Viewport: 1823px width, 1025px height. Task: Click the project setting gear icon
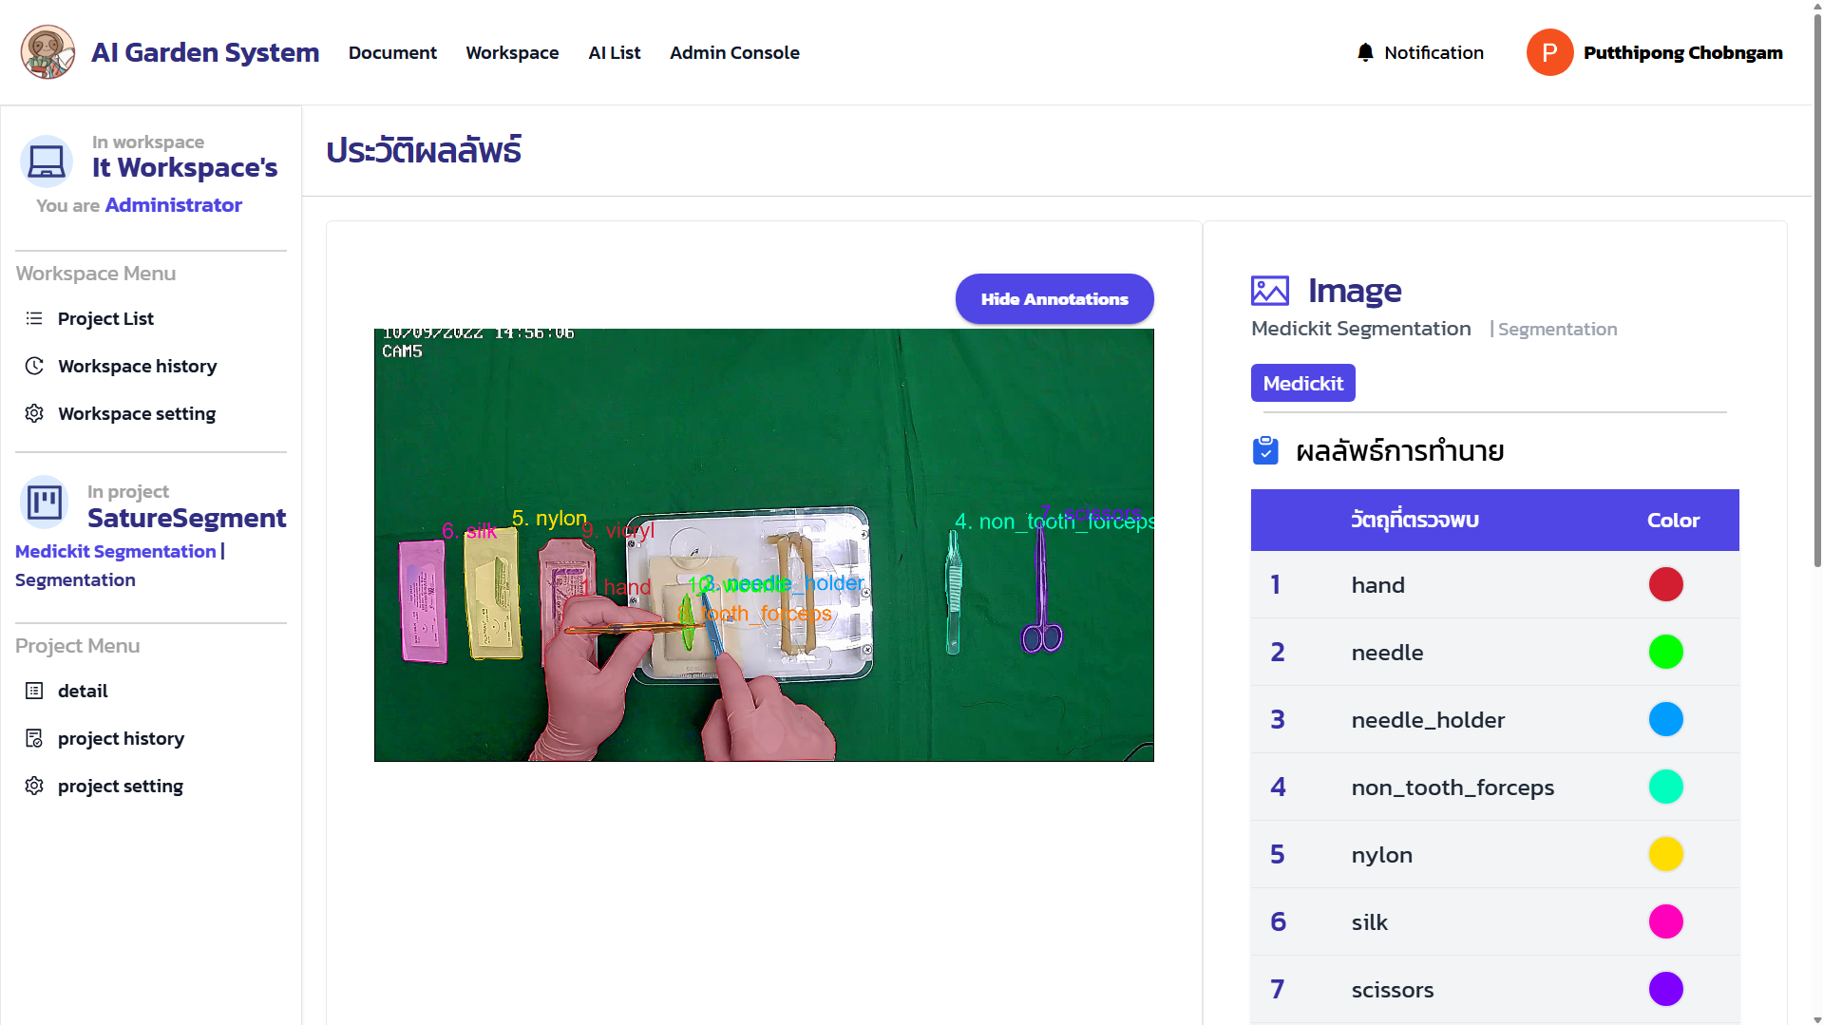[34, 786]
